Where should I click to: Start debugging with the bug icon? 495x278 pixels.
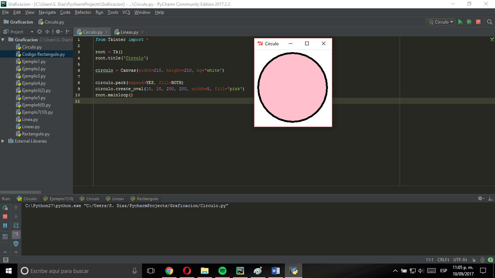tap(469, 22)
